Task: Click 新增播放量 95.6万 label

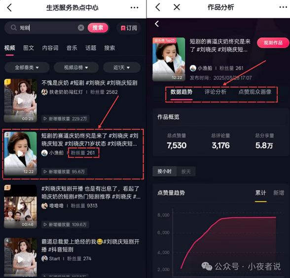Action: pos(64,172)
